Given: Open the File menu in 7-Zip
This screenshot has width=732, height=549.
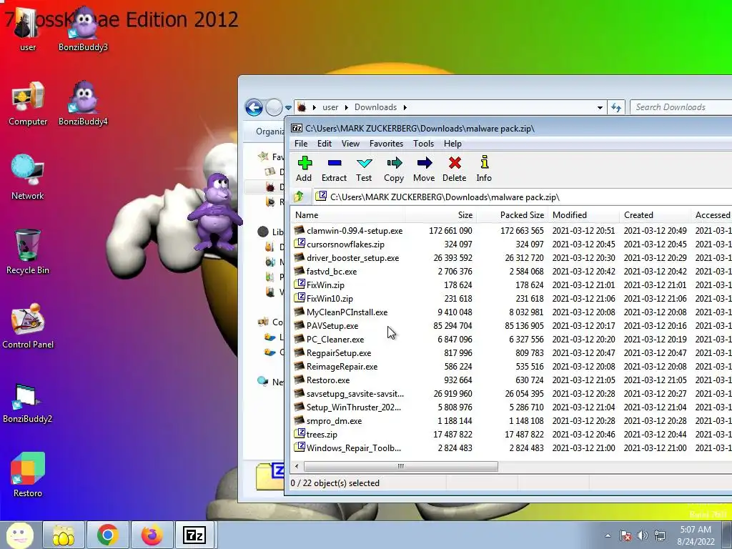Looking at the screenshot, I should (x=301, y=144).
